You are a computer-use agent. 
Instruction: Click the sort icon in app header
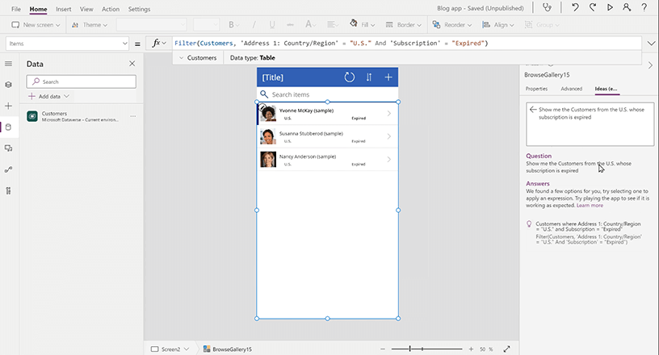click(369, 77)
